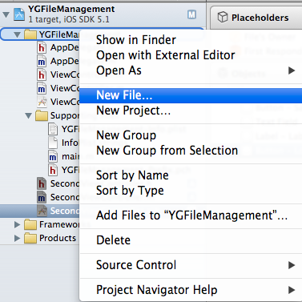Screen dimensions: 302x302
Task: Select the Info plist strings file icon
Action: point(53,143)
